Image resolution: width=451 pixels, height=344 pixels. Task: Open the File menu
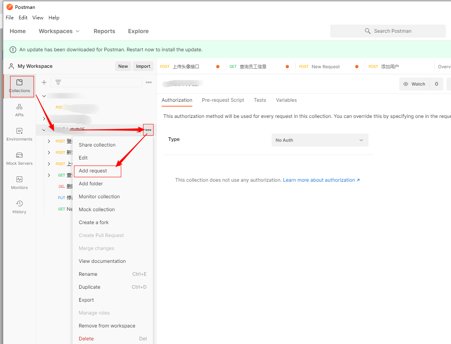(x=9, y=17)
